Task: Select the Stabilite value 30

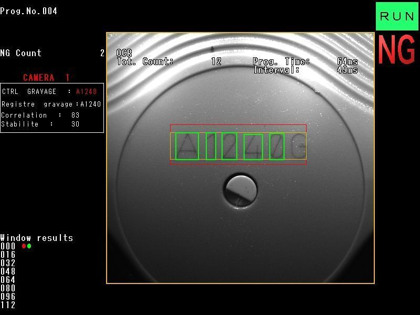Action: [x=75, y=124]
